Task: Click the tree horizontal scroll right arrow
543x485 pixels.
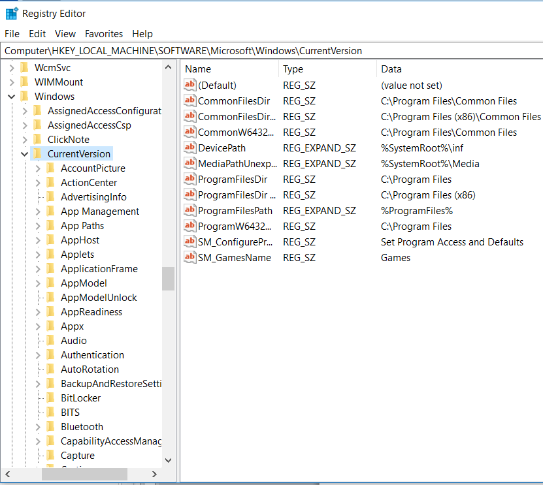Action: [x=154, y=474]
